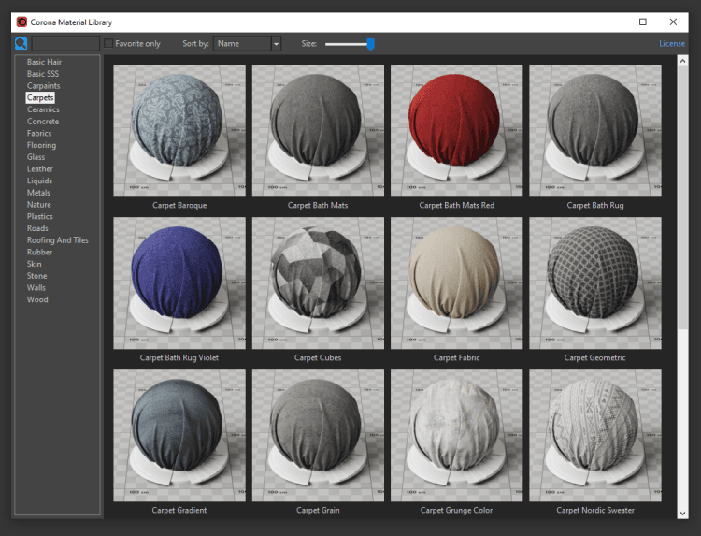Screen dimensions: 701x536
Task: Click the scrollbar down arrow
Action: [x=682, y=512]
